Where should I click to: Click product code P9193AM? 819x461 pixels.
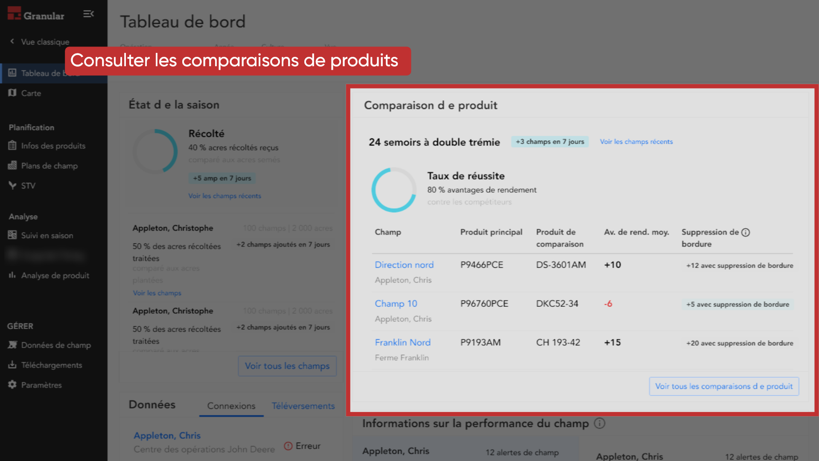pos(480,343)
